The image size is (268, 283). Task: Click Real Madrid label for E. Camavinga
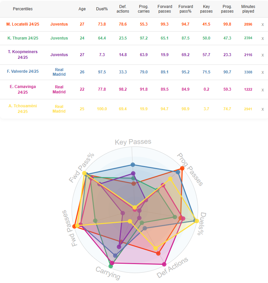coord(59,89)
